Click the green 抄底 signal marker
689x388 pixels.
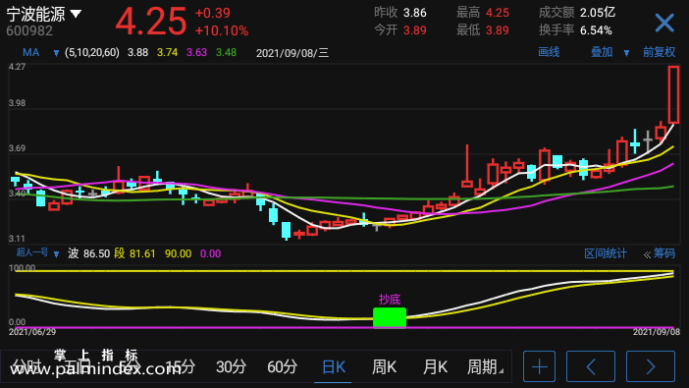point(390,317)
